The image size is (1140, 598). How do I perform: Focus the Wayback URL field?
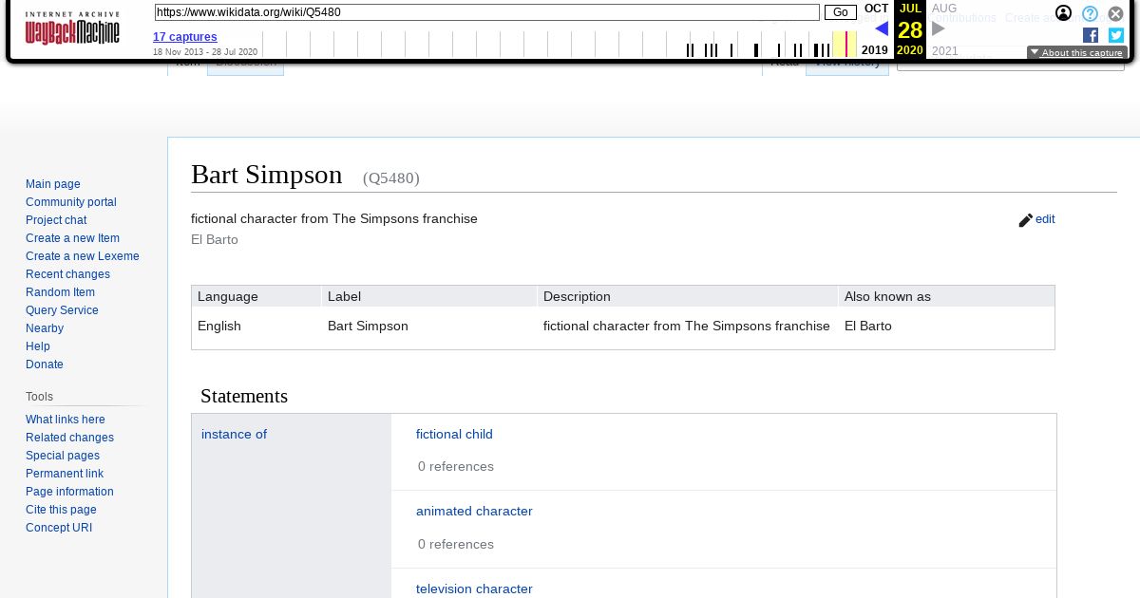click(x=486, y=12)
